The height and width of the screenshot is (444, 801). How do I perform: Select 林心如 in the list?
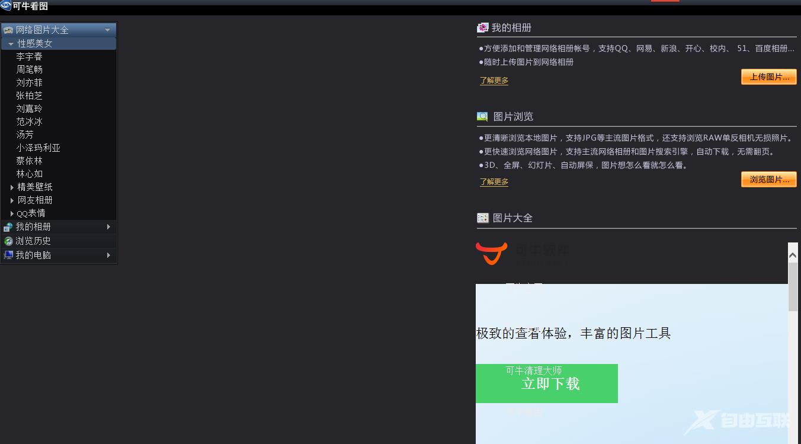(x=29, y=174)
